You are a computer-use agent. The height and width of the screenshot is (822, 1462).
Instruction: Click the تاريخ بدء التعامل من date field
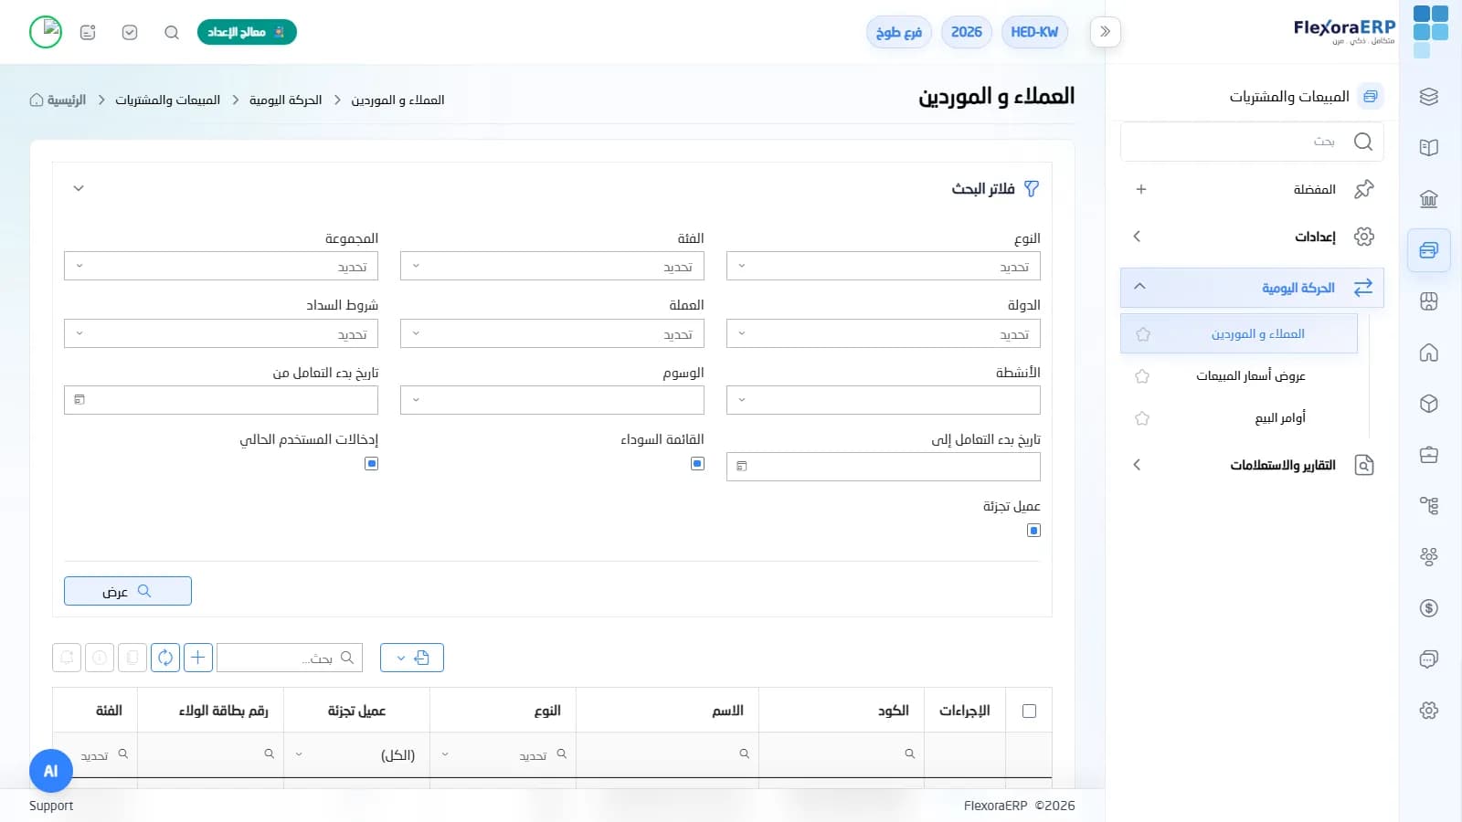pos(221,400)
